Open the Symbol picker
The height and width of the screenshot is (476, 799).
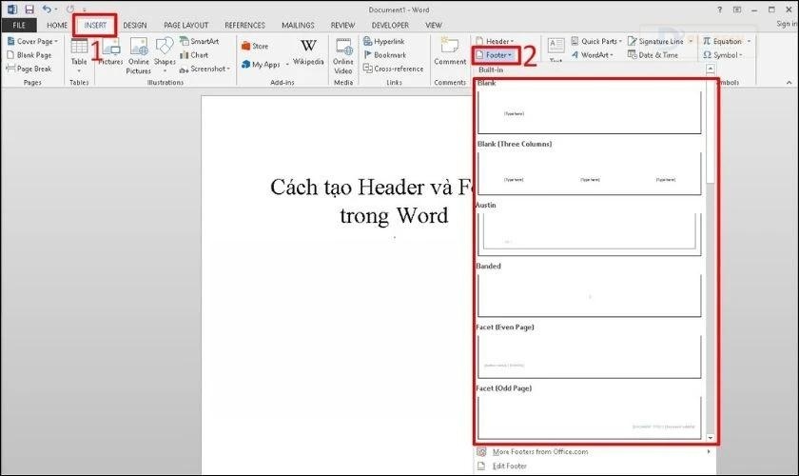pos(723,55)
